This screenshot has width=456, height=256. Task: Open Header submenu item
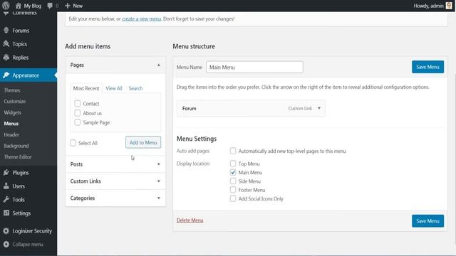coord(11,134)
